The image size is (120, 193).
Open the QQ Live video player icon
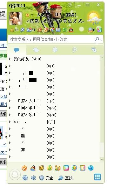coord(58,168)
